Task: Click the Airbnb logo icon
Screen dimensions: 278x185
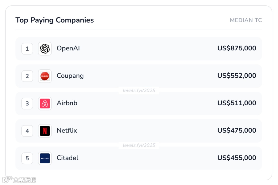Action: [x=45, y=104]
